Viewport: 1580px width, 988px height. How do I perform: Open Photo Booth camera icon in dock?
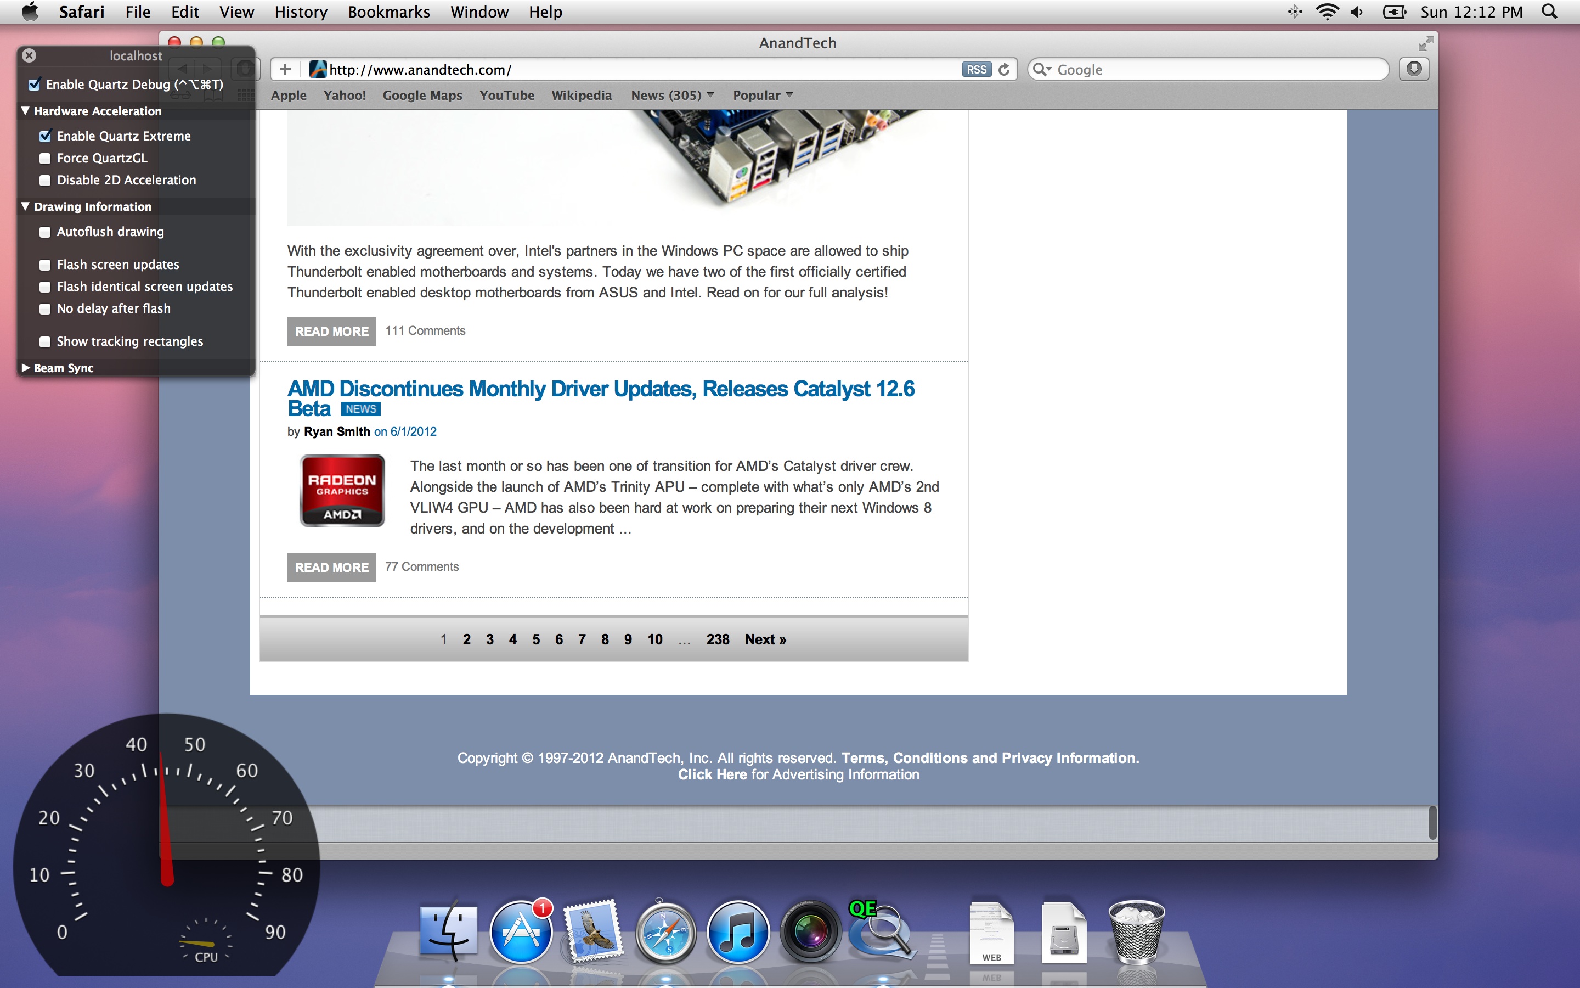810,932
